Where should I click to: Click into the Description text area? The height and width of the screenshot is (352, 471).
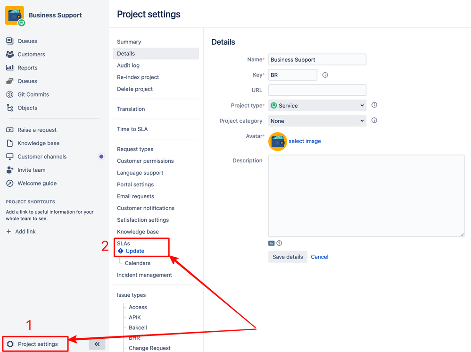pyautogui.click(x=366, y=196)
